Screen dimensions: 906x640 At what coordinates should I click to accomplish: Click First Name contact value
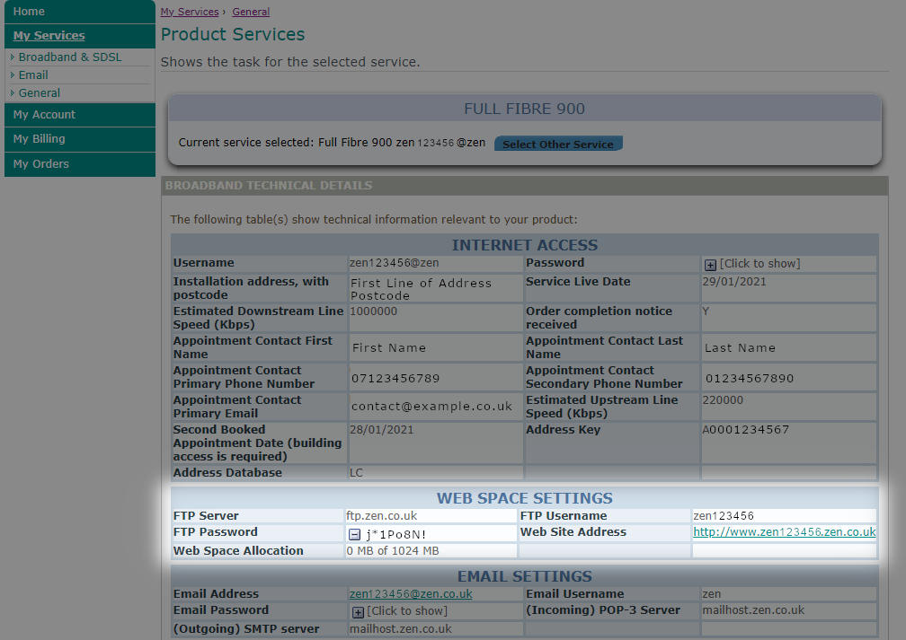(x=389, y=348)
